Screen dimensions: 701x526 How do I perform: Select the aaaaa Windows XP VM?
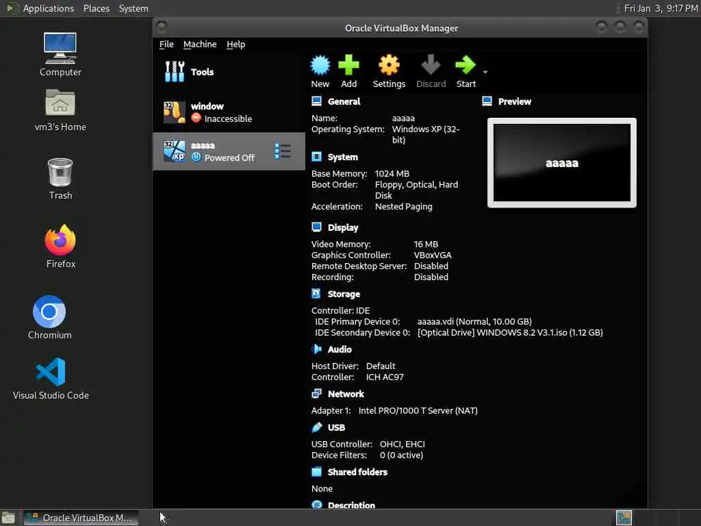click(229, 151)
